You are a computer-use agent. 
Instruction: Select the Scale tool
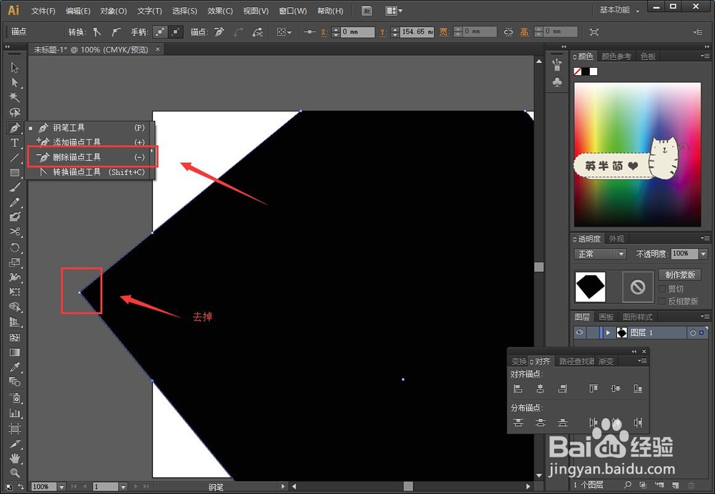click(x=14, y=262)
